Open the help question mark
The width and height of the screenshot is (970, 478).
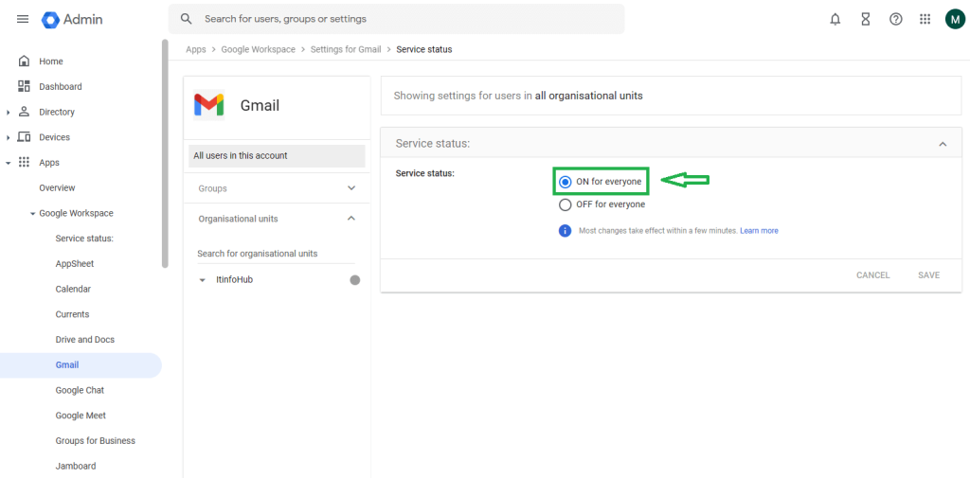click(895, 19)
